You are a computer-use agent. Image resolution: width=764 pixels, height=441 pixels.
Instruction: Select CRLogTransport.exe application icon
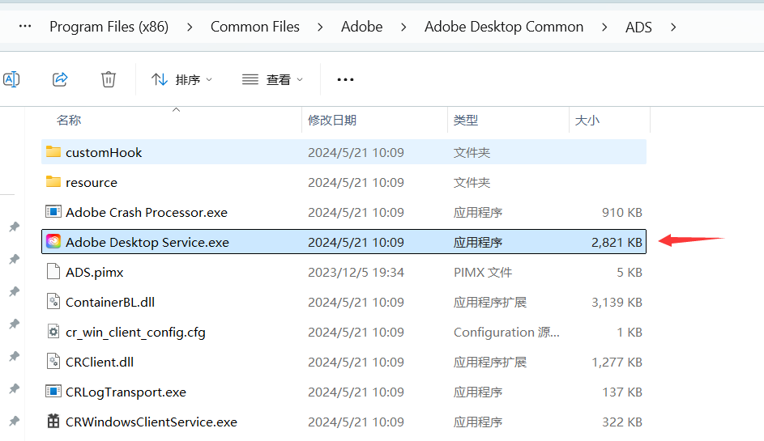point(53,392)
